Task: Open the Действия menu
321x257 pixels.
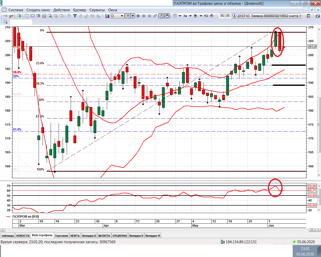Action: click(x=61, y=10)
